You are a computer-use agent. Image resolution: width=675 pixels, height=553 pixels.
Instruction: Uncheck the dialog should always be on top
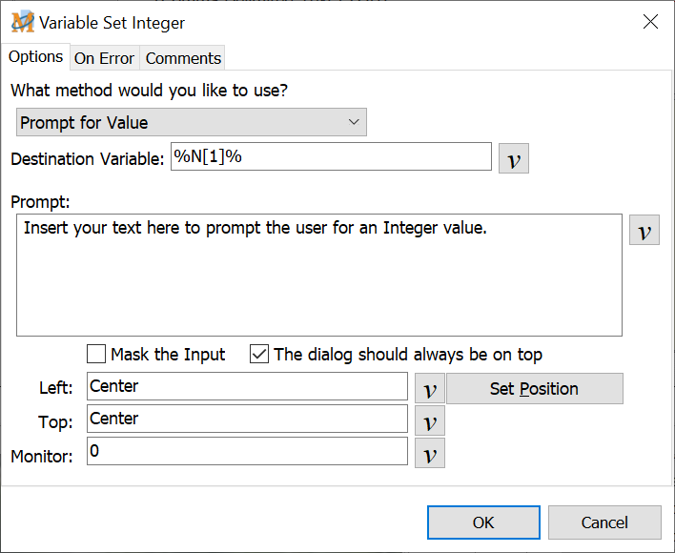click(x=259, y=355)
